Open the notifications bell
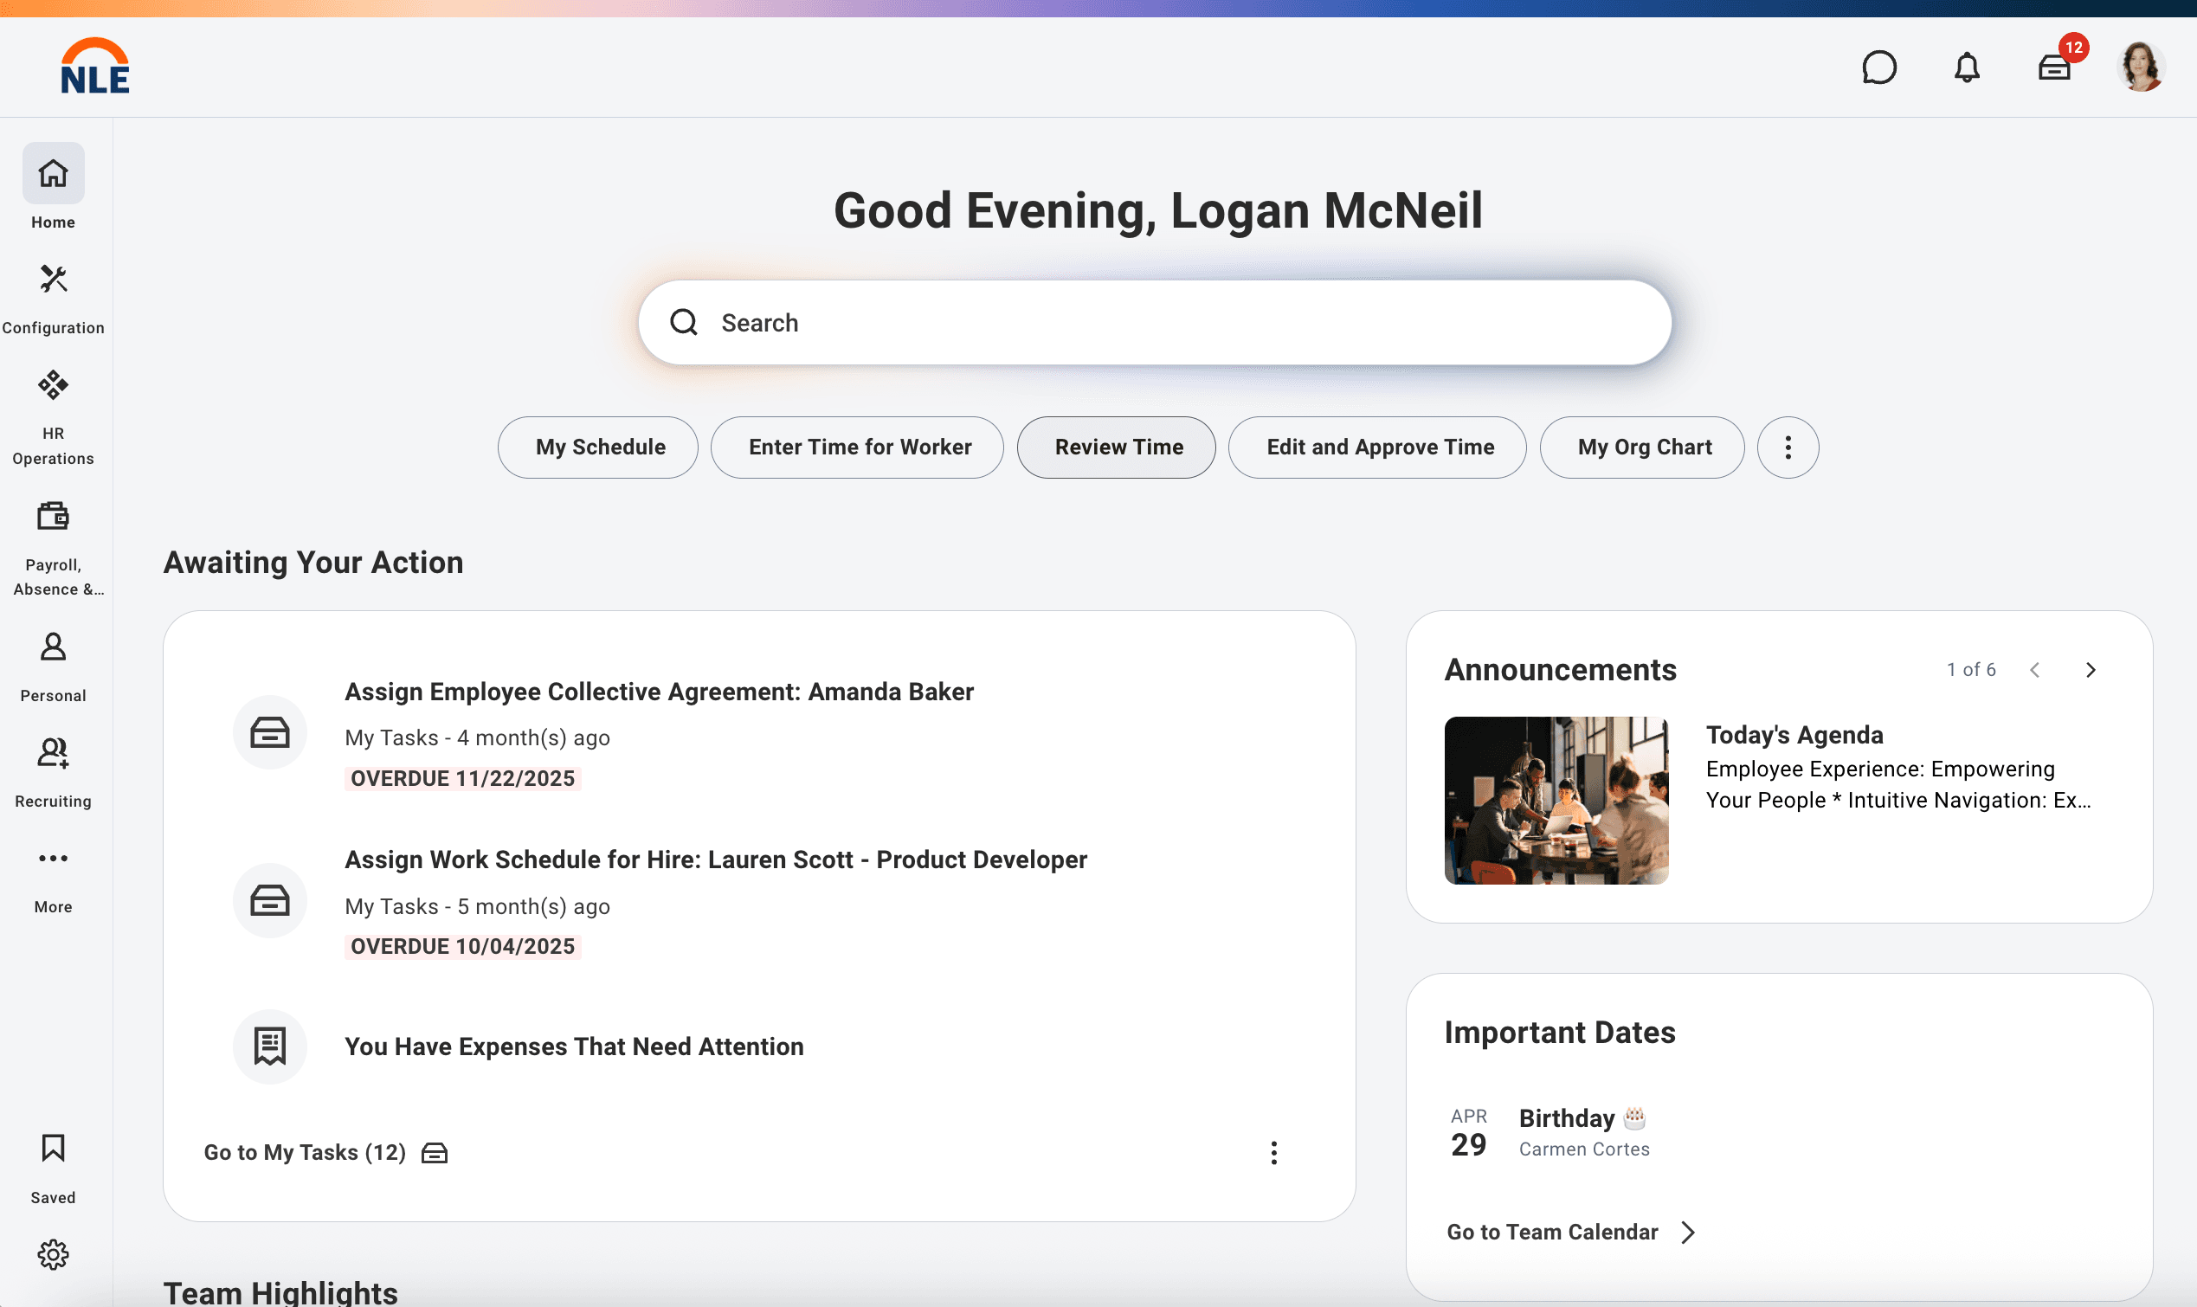This screenshot has height=1307, width=2197. (1966, 67)
